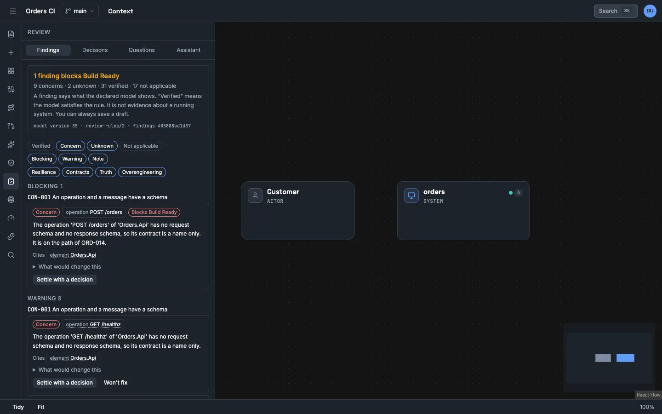Image resolution: width=662 pixels, height=414 pixels.
Task: Open the sparkles icon in sidebar
Action: [x=11, y=144]
